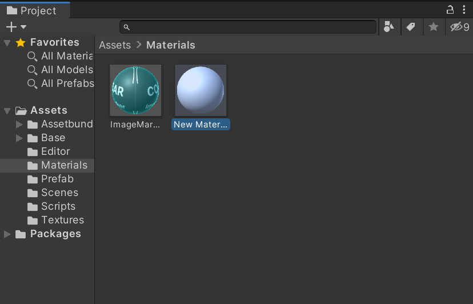Open Search by Label tag icon
The width and height of the screenshot is (473, 304).
(411, 27)
